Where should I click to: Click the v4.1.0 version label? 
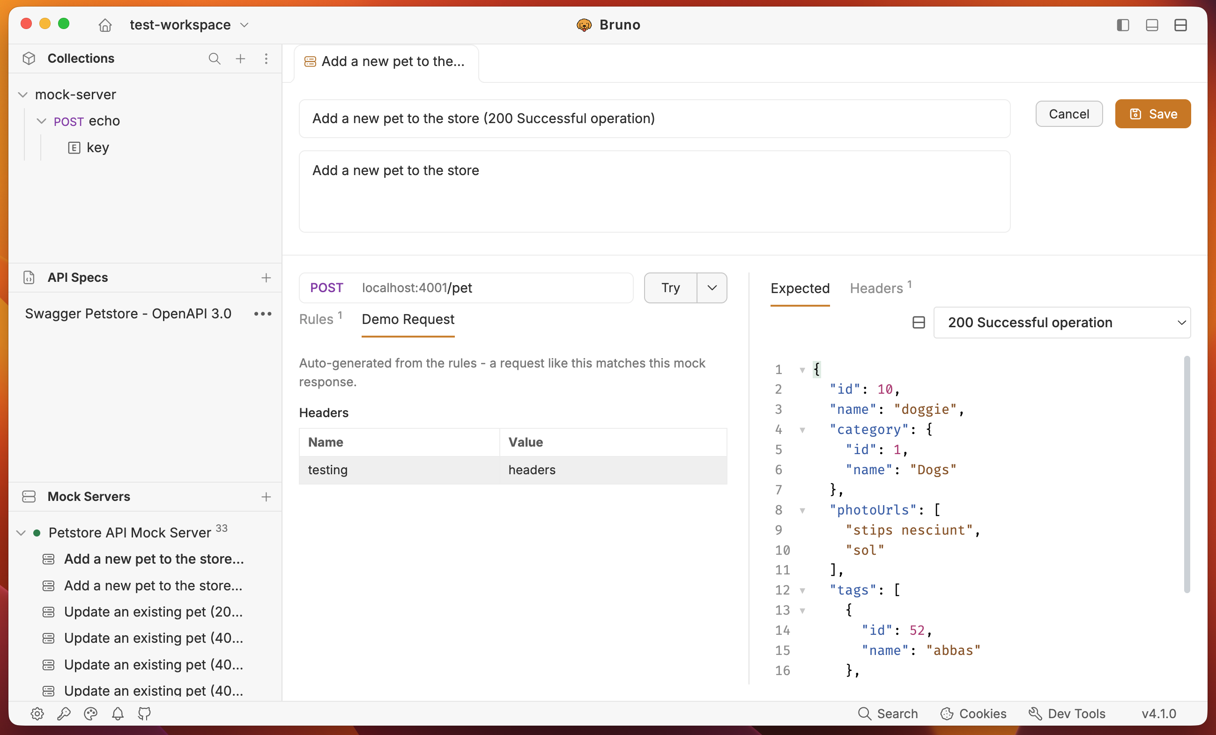coord(1159,713)
